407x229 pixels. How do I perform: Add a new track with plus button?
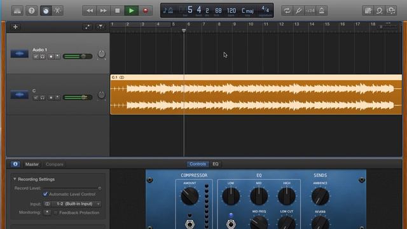pos(15,27)
